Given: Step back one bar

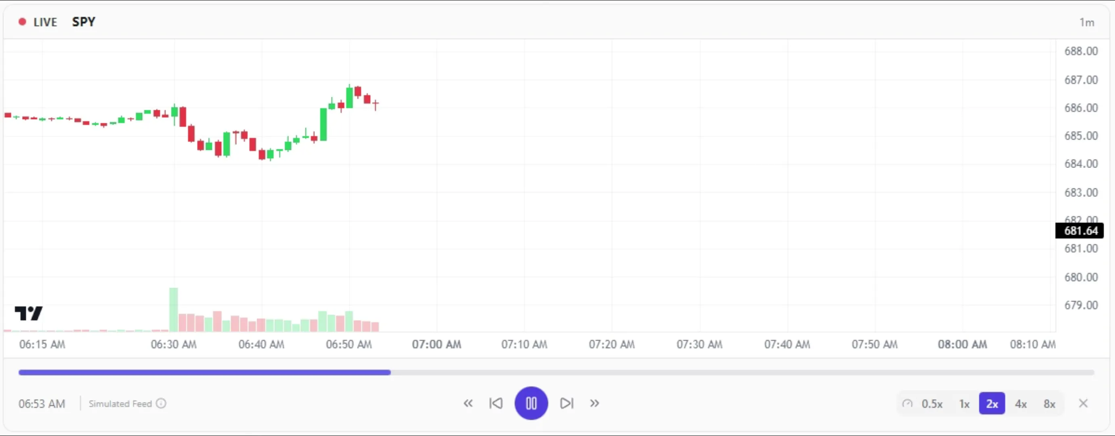Looking at the screenshot, I should [x=496, y=404].
